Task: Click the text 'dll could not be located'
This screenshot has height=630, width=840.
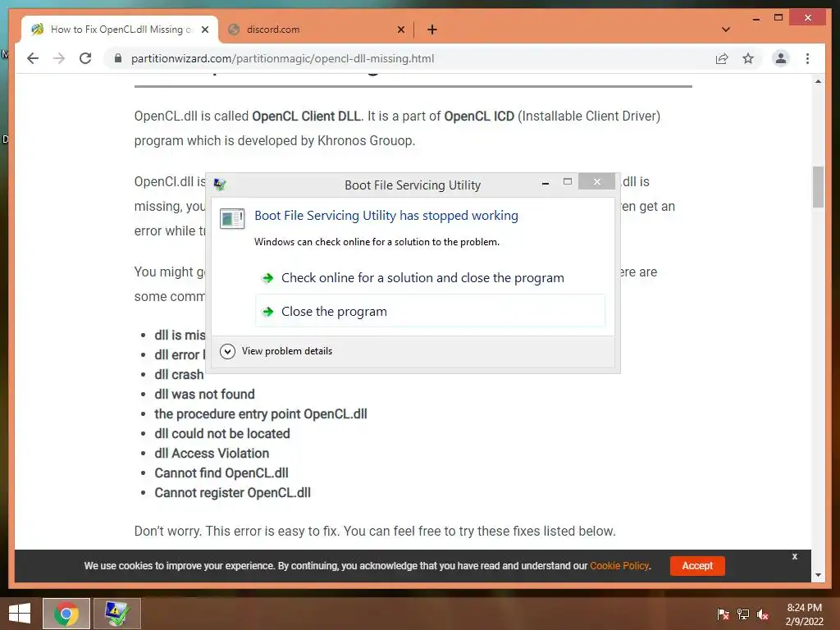Action: coord(222,433)
